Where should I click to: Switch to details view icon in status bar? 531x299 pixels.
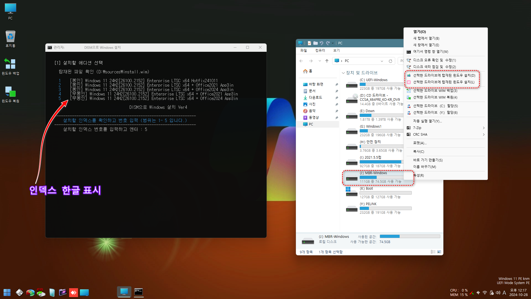(x=433, y=252)
